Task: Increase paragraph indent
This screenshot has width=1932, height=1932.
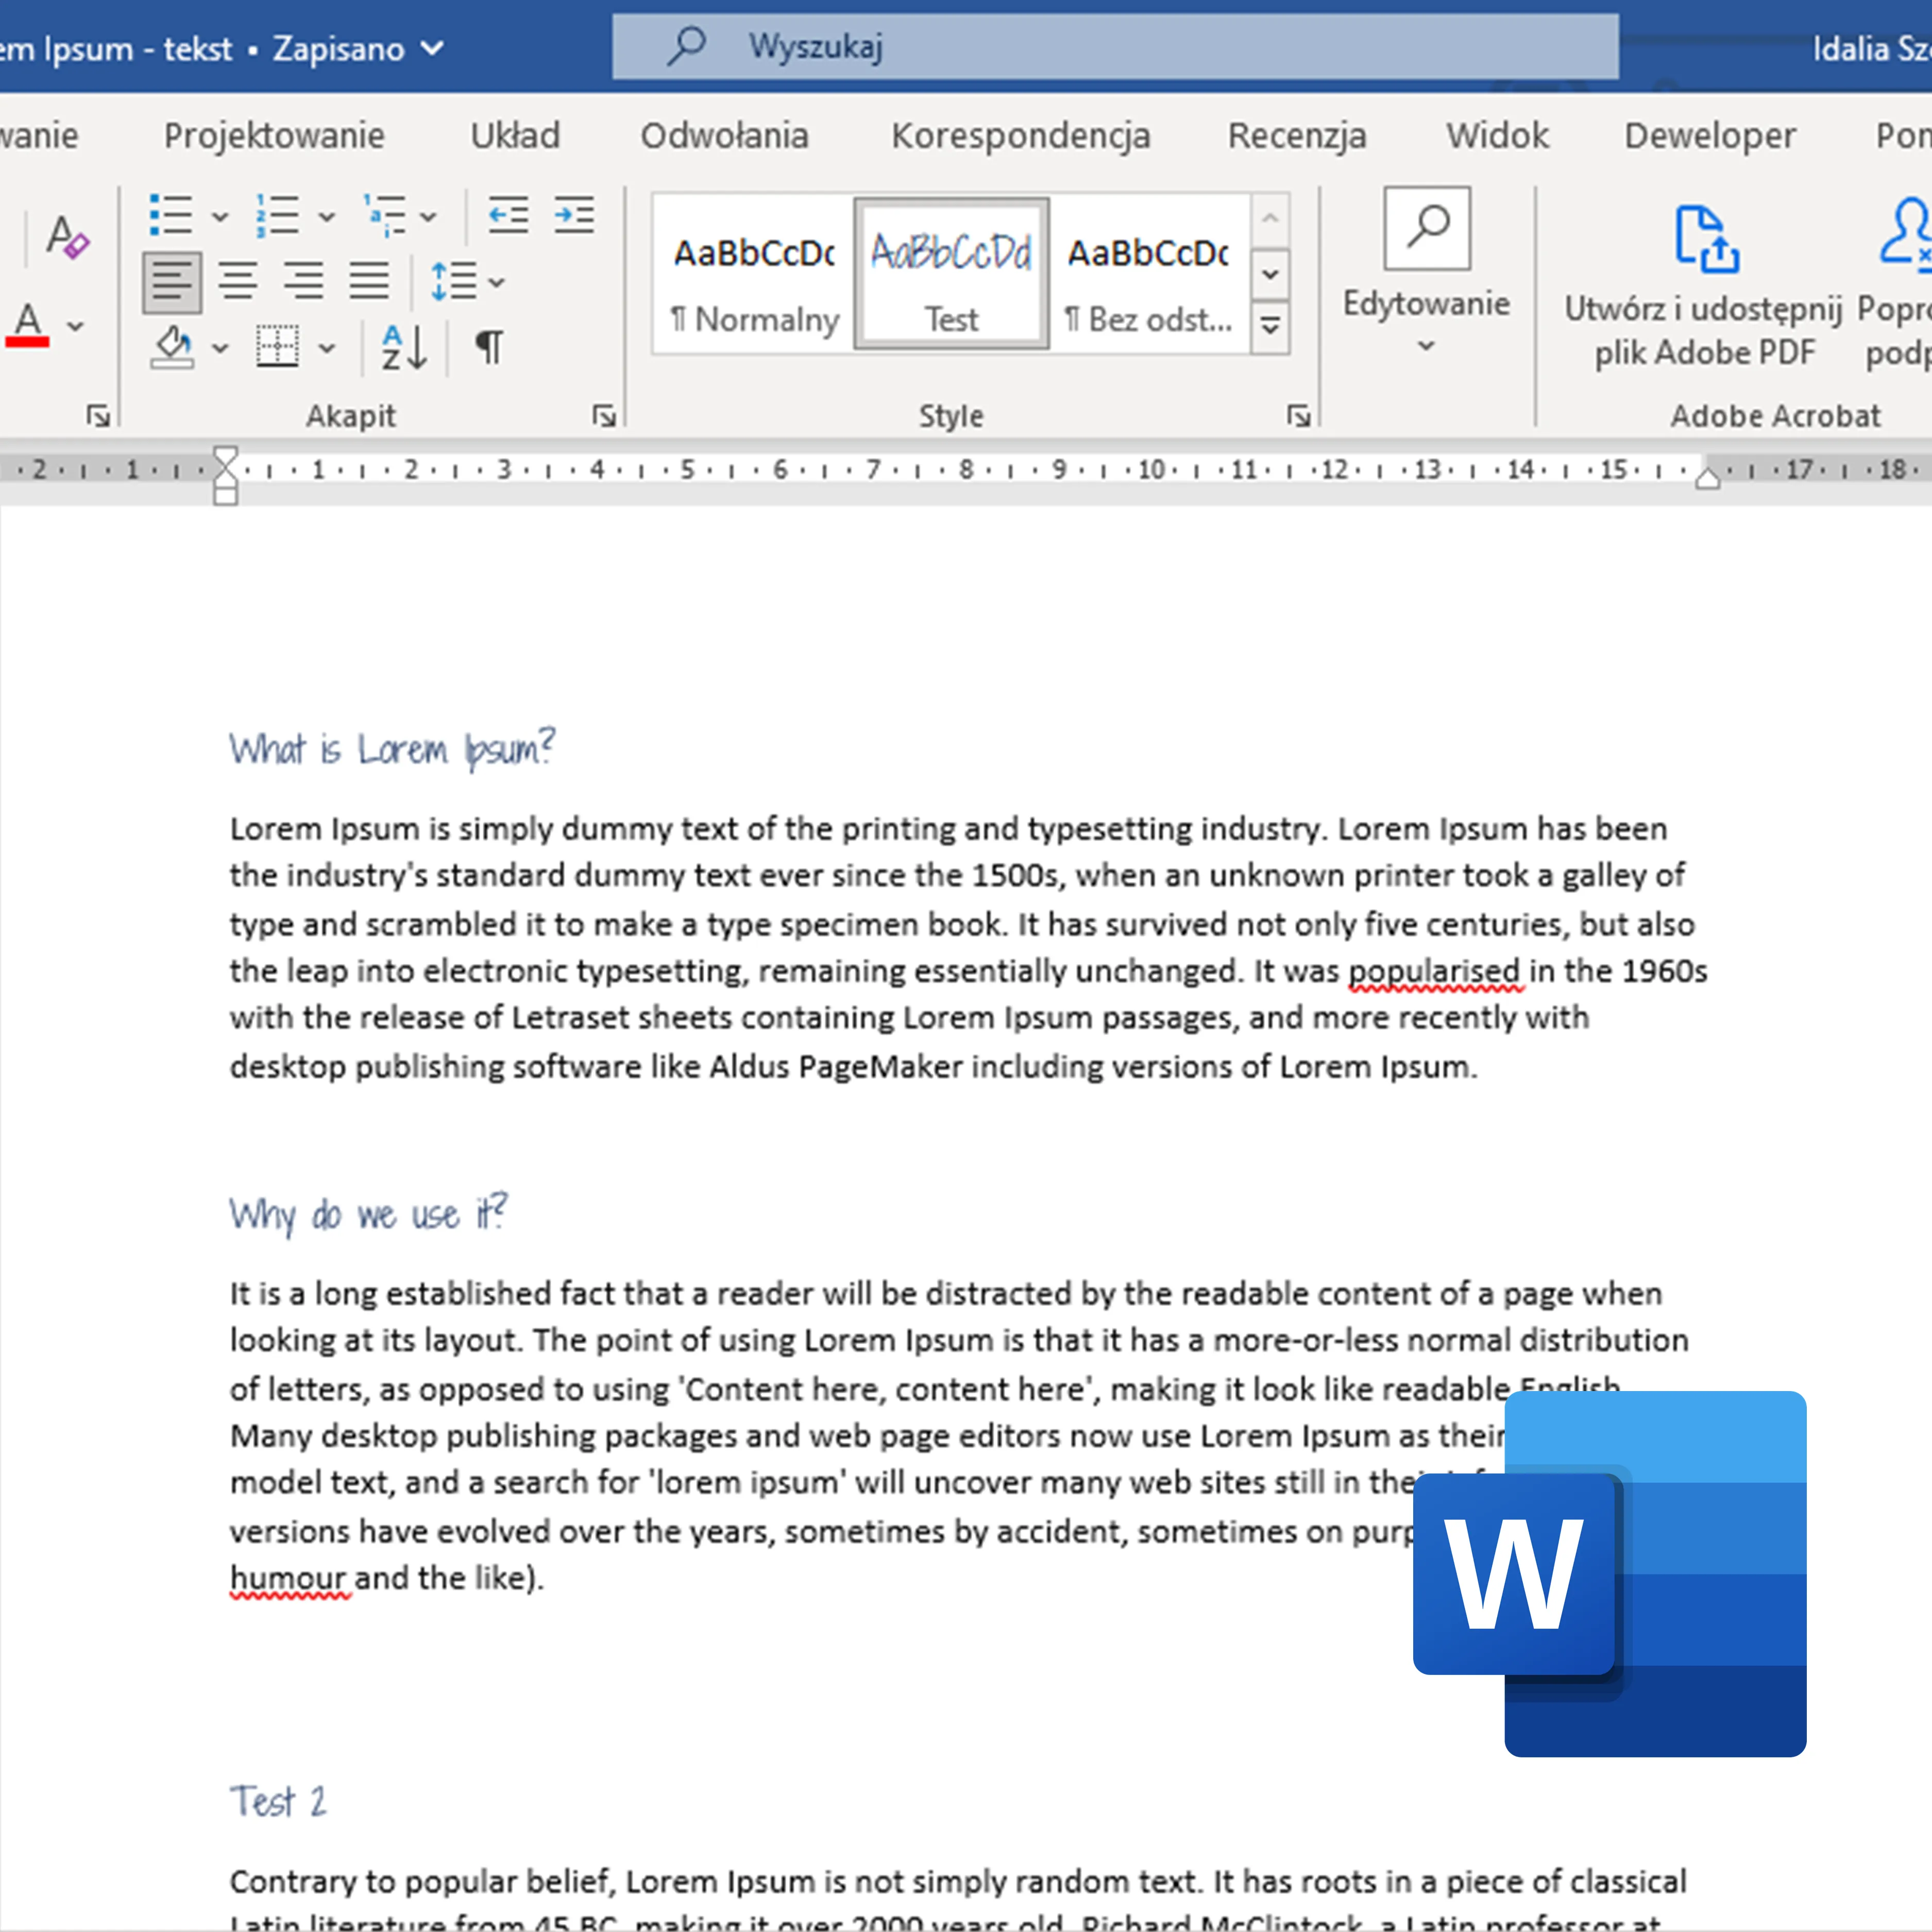Action: [x=574, y=216]
